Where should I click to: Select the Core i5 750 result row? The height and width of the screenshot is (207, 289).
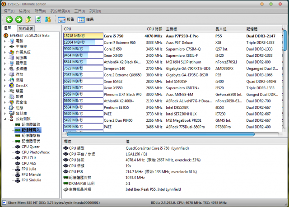(x=172, y=36)
